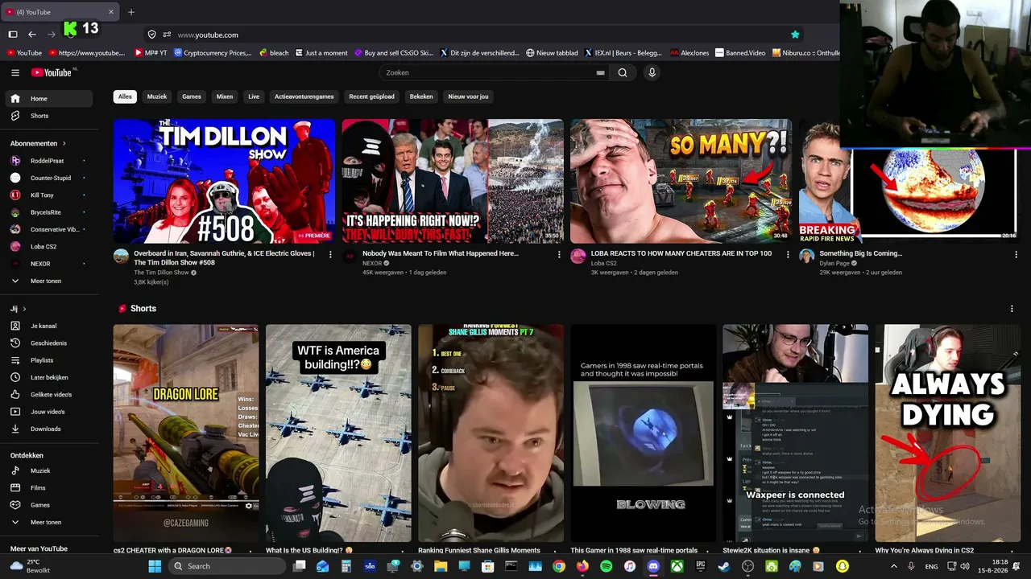Image resolution: width=1031 pixels, height=579 pixels.
Task: Open Later bekijken in sidebar
Action: tap(50, 377)
